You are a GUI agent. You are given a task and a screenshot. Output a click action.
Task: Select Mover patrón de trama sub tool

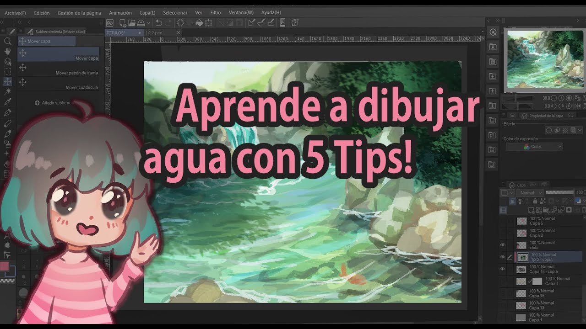(x=58, y=69)
